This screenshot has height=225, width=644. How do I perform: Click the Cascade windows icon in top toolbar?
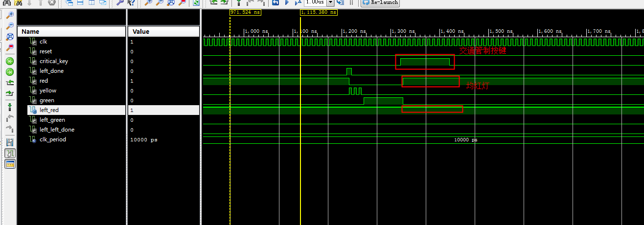(70, 2)
